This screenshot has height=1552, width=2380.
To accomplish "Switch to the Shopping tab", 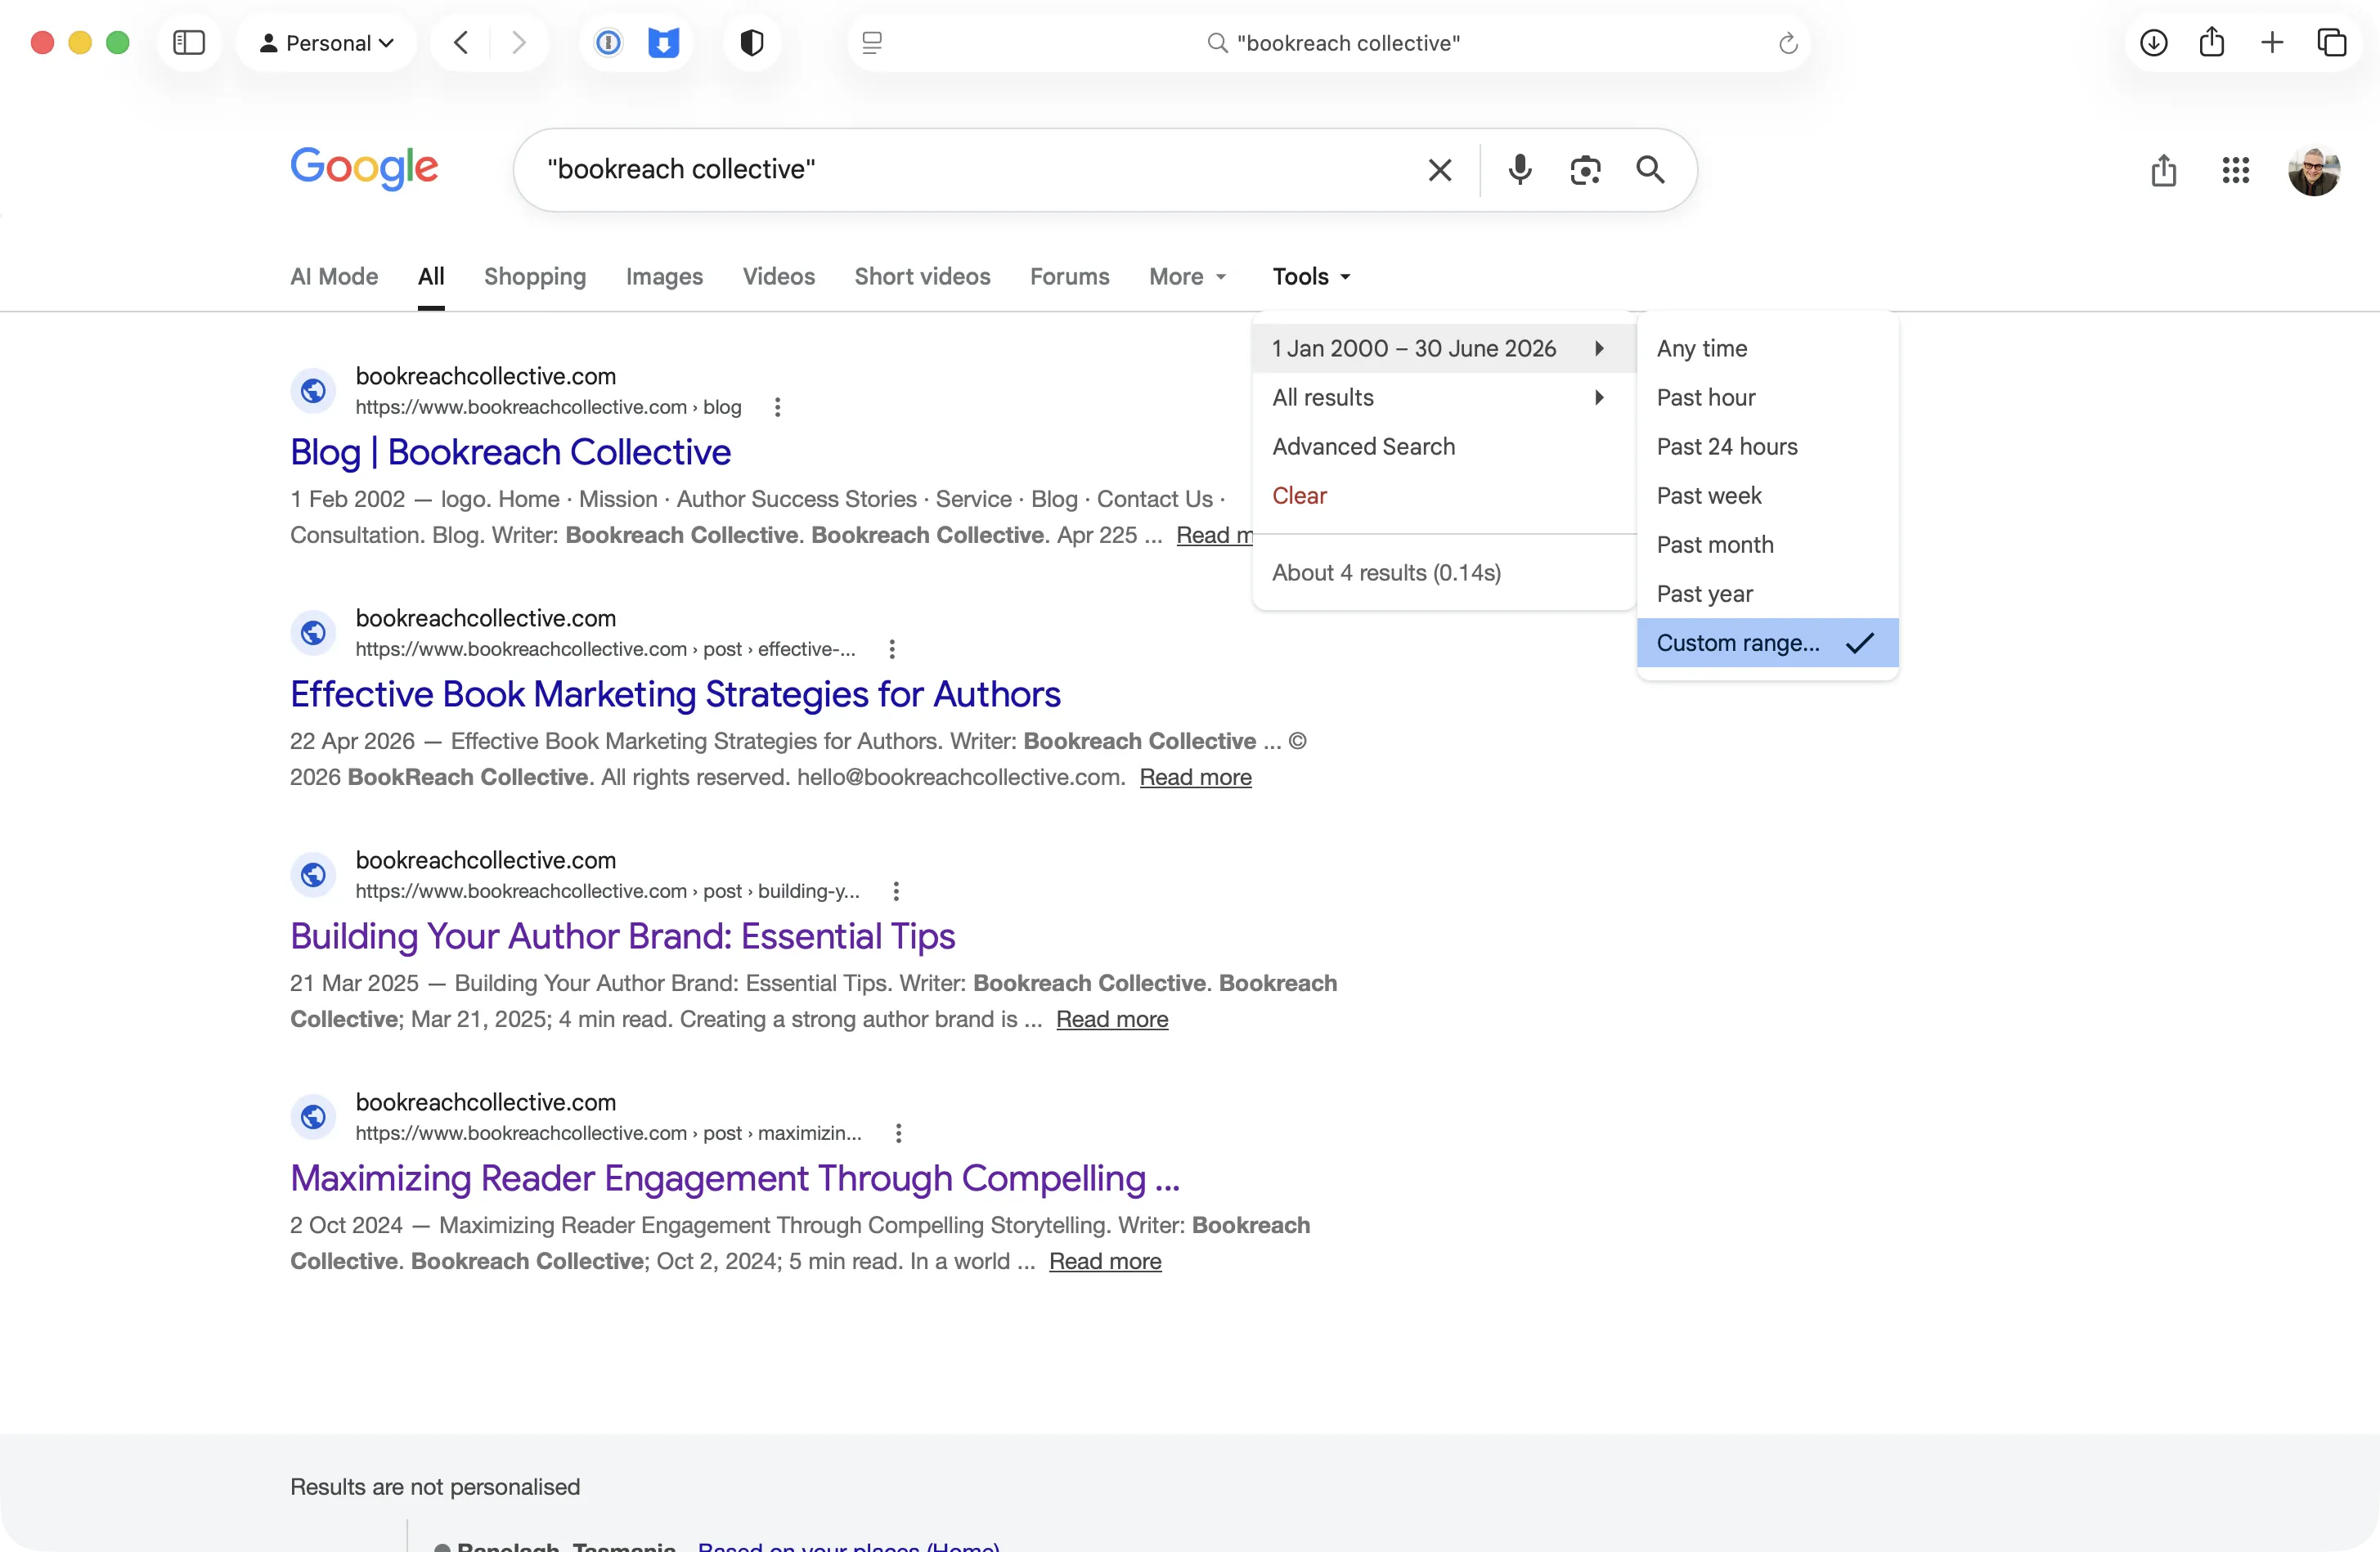I will 535,277.
